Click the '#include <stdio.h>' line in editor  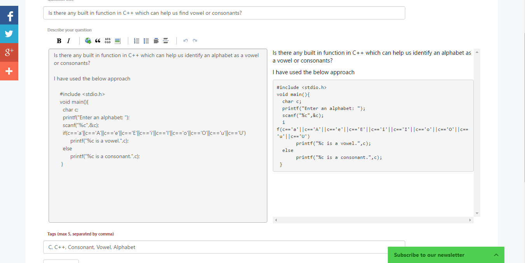pyautogui.click(x=82, y=94)
